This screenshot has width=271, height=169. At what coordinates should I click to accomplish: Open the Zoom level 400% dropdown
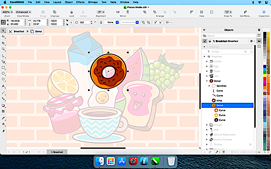tap(7, 12)
